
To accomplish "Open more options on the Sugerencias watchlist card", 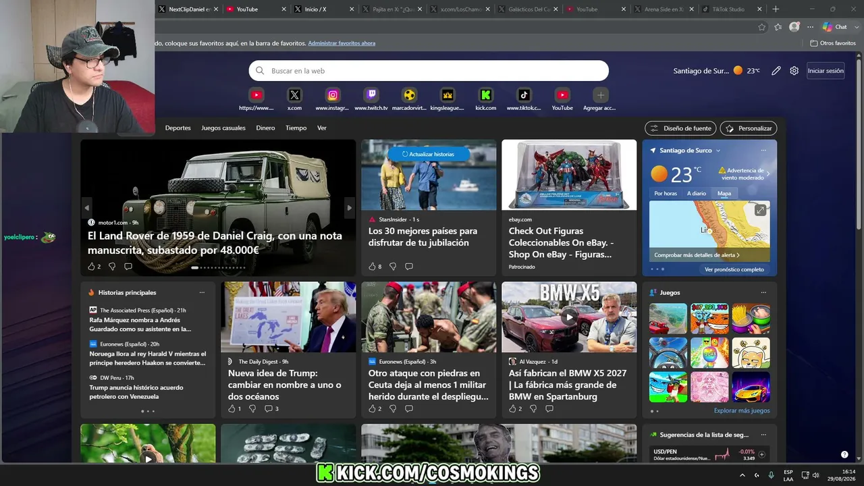I will (x=763, y=435).
